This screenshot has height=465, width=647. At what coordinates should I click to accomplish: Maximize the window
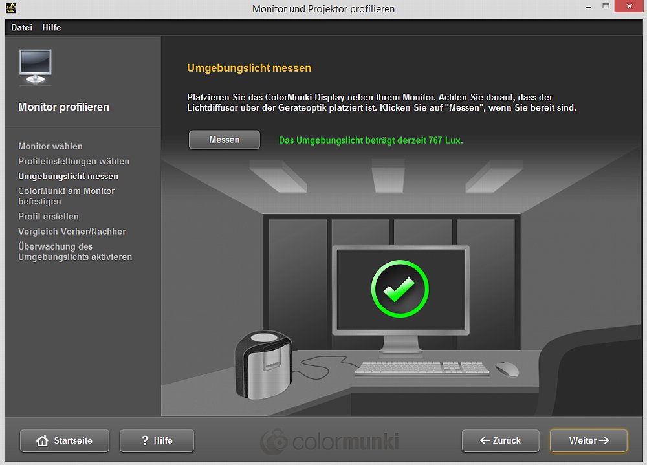pyautogui.click(x=606, y=6)
